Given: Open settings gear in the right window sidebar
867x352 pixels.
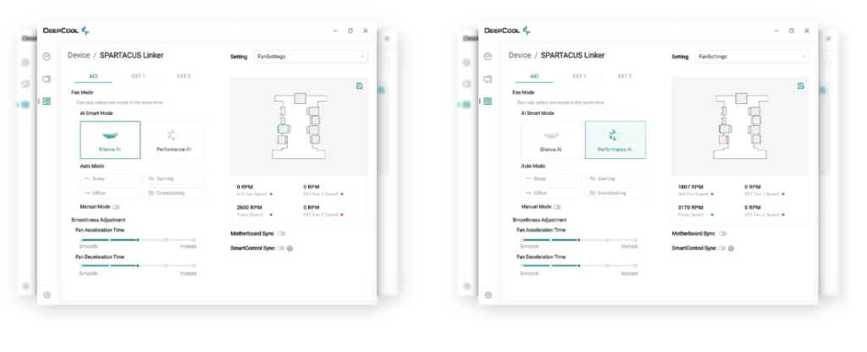Looking at the screenshot, I should pos(488,294).
